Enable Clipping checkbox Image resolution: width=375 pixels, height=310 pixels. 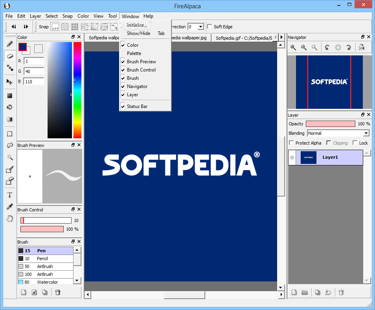pyautogui.click(x=329, y=143)
